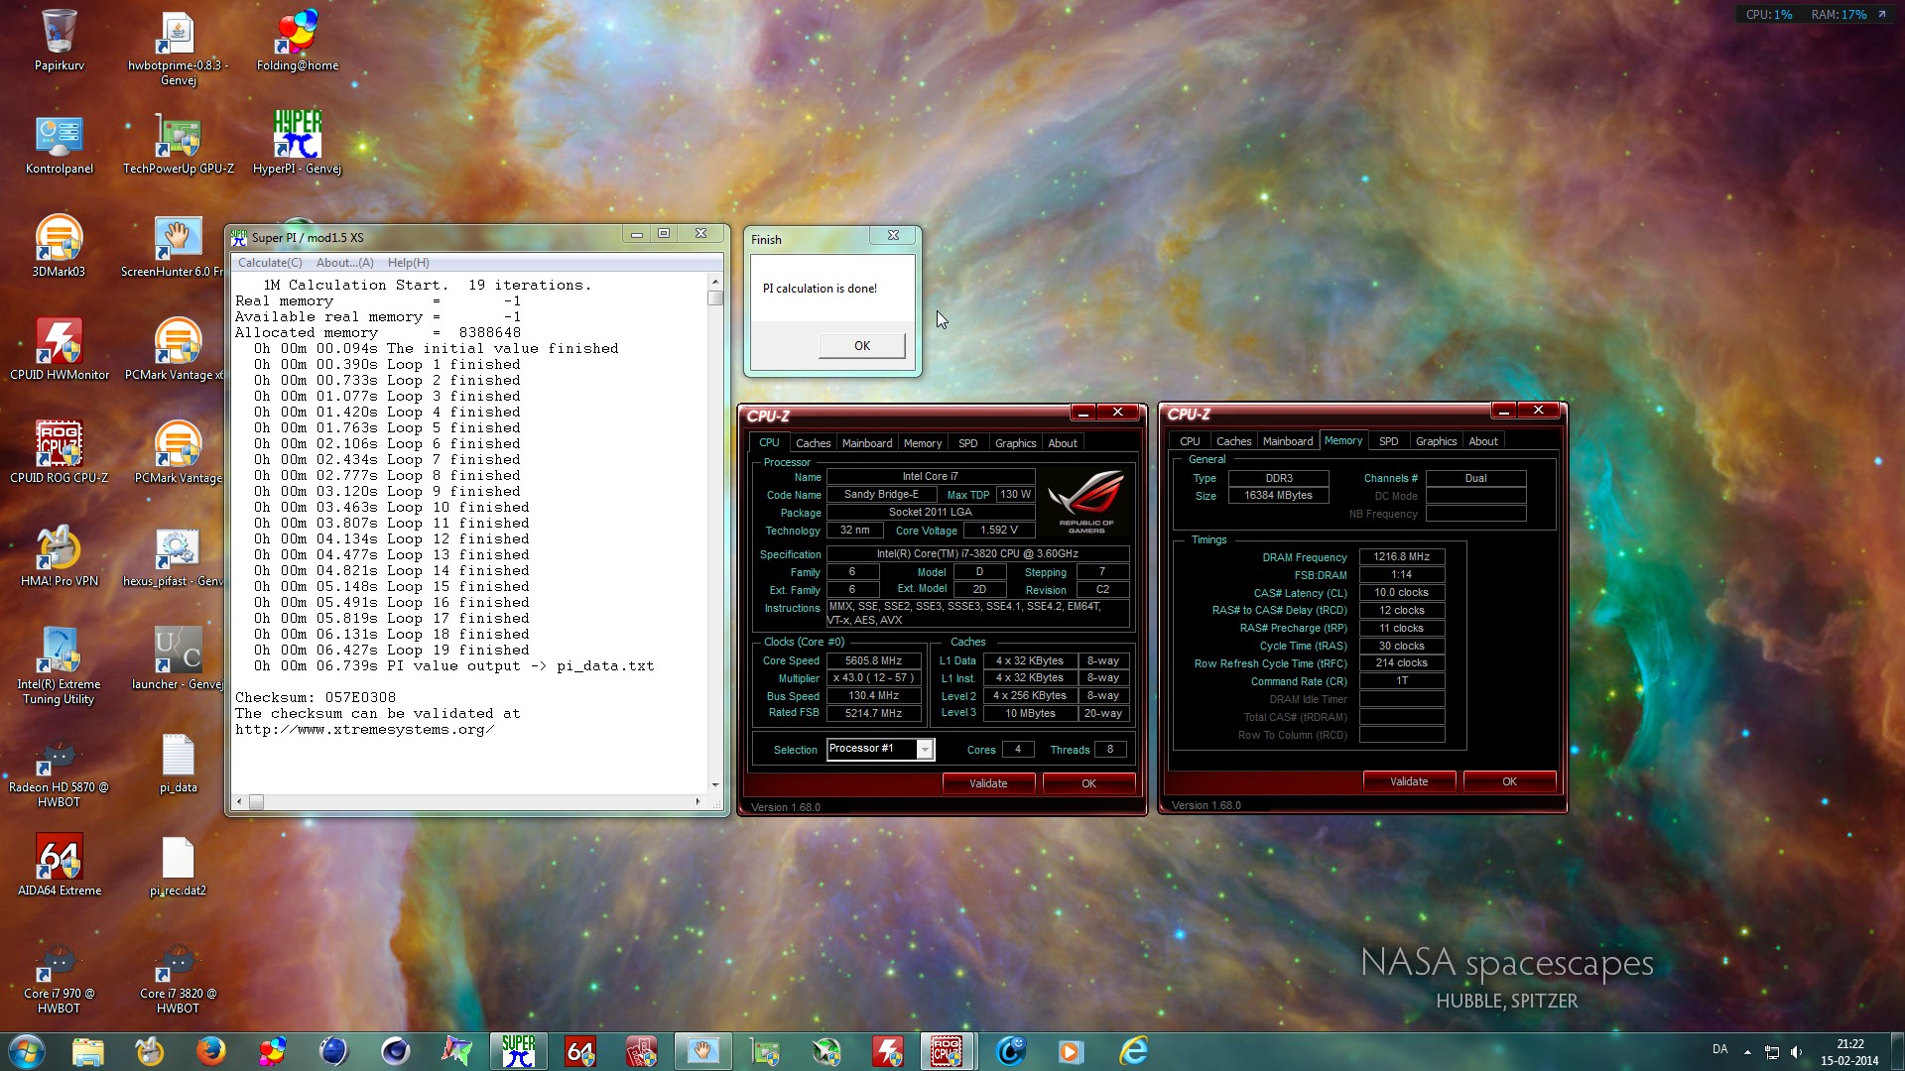Screen dimensions: 1905x1071
Task: Select SPD tab in right CPU-Z window
Action: click(1389, 441)
